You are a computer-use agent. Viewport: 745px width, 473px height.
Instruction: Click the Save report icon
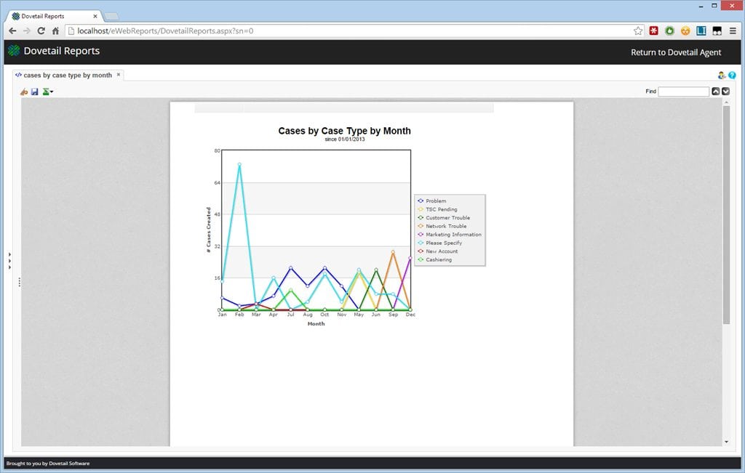[33, 91]
